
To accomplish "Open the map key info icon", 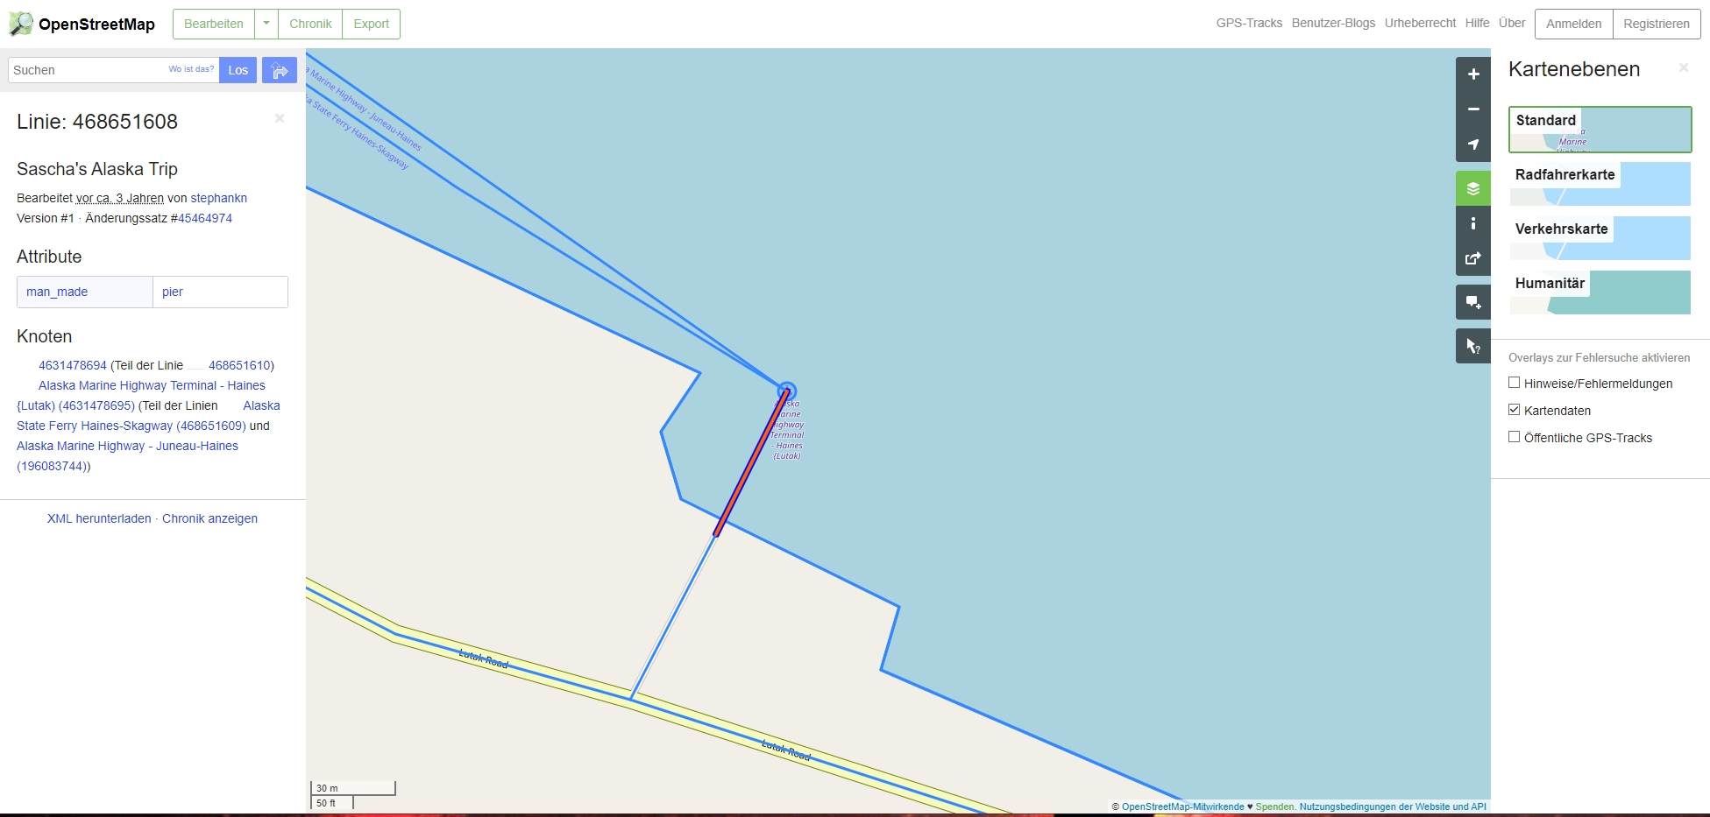I will [1473, 223].
